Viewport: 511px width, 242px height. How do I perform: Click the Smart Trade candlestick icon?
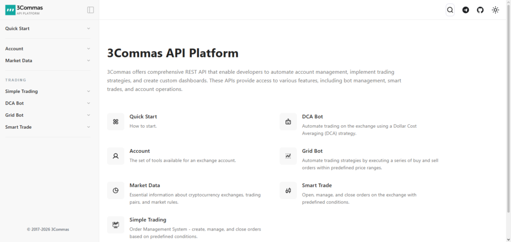[x=288, y=191]
